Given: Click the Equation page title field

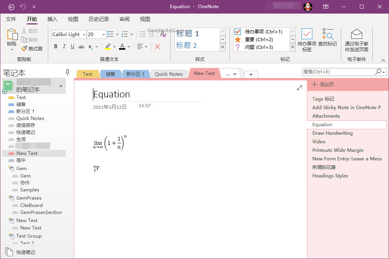Looking at the screenshot, I should 144,94.
